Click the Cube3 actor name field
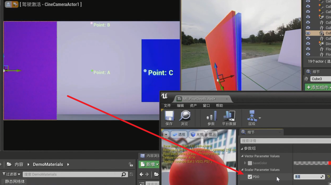Screen dimensions: 331x185 [x=320, y=79]
